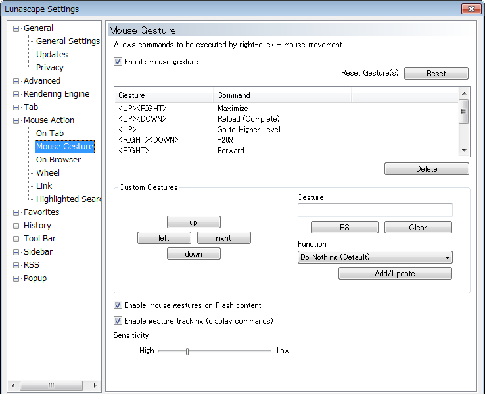Add an up gesture stroke

pos(194,222)
